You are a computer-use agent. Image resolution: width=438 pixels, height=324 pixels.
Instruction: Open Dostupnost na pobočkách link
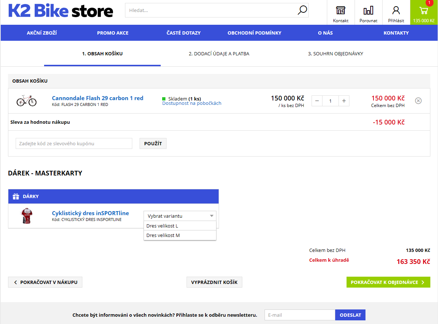tap(192, 103)
